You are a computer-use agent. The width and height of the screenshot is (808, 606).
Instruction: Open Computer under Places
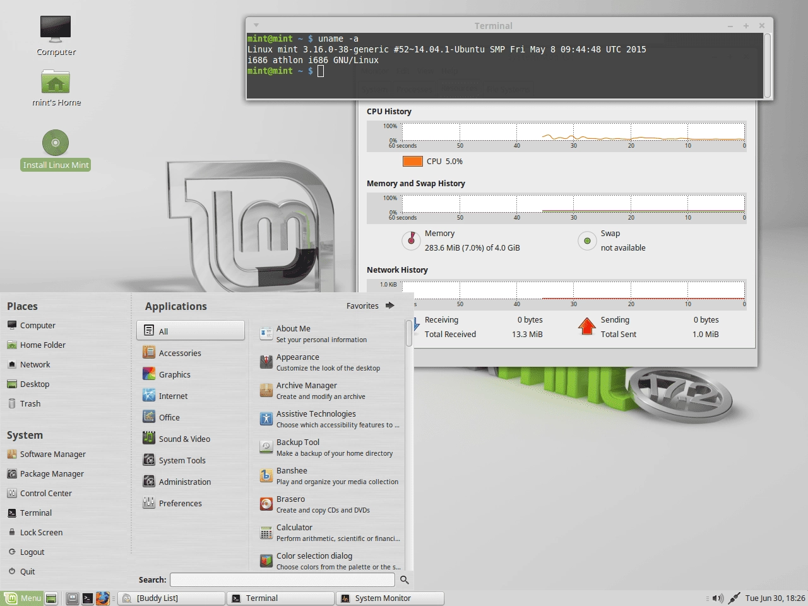(x=32, y=325)
